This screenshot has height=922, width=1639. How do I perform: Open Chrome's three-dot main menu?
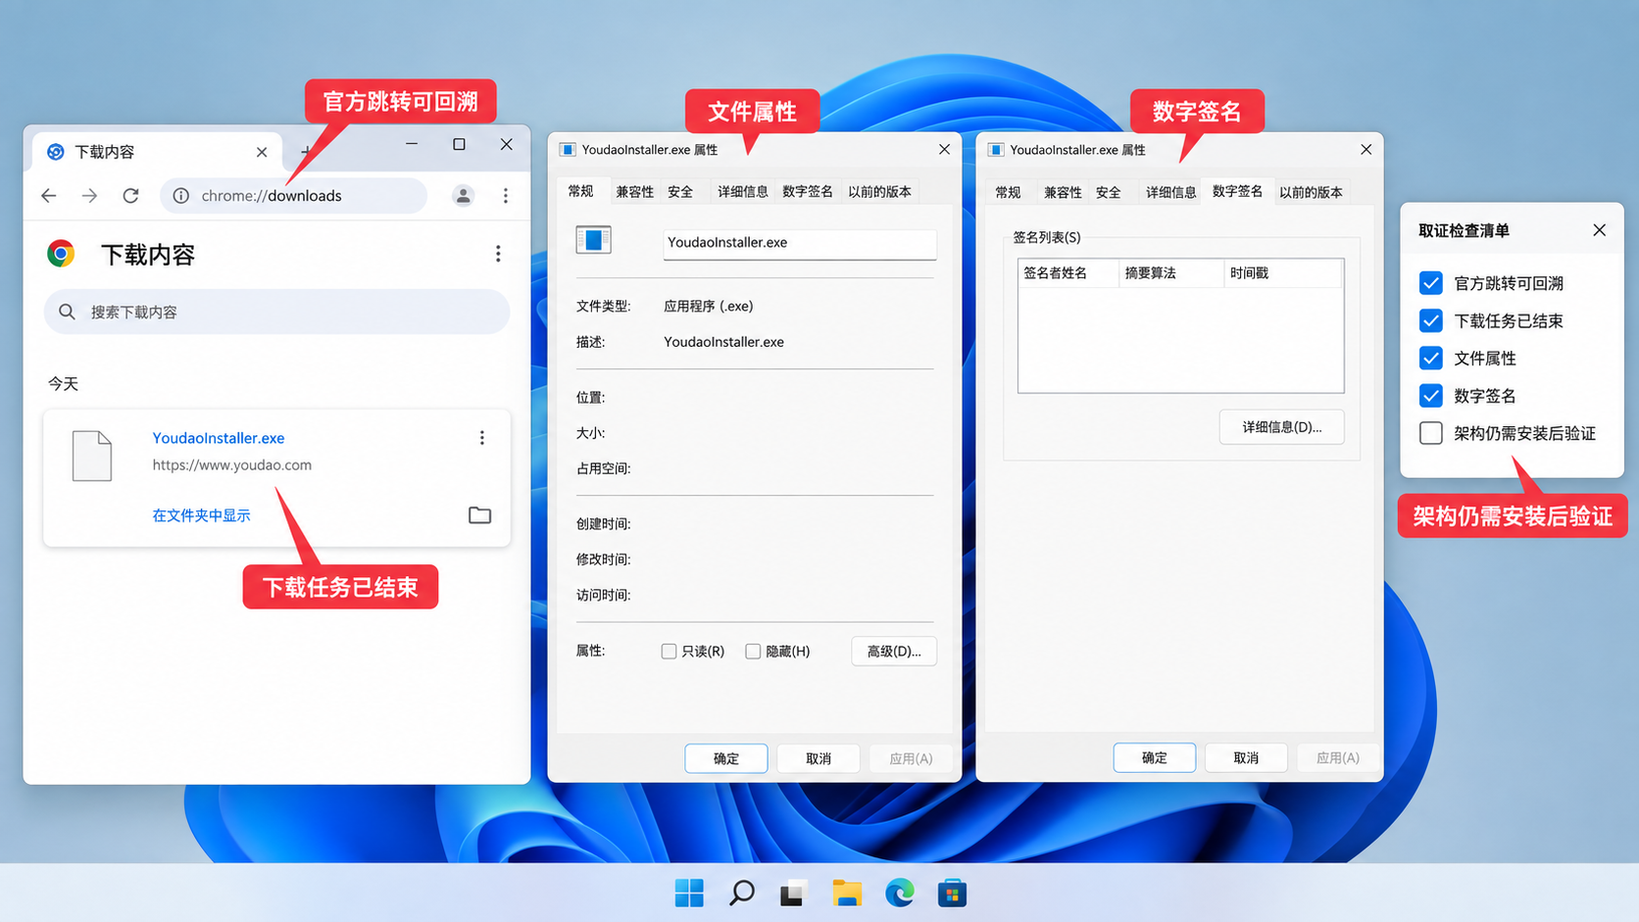point(506,196)
